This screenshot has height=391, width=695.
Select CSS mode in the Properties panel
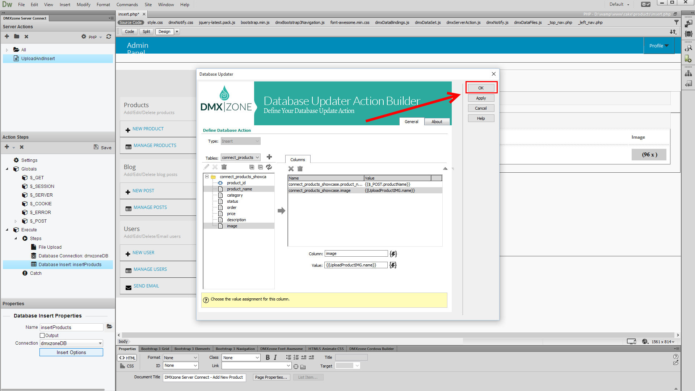127,366
